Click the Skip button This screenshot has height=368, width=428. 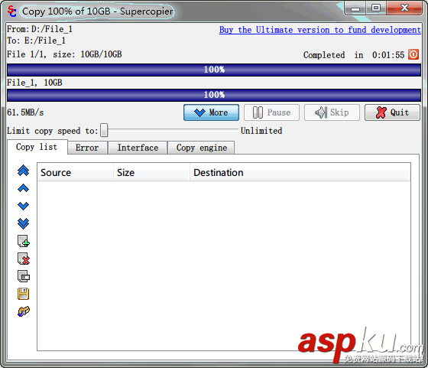pyautogui.click(x=332, y=112)
